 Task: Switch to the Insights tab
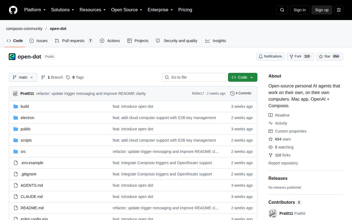[216, 41]
